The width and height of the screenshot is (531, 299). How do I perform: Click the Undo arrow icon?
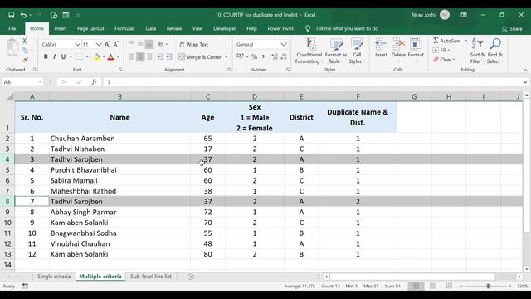point(23,15)
